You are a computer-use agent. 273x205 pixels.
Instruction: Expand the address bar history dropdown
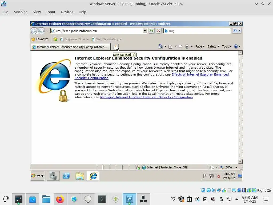[x=145, y=31]
